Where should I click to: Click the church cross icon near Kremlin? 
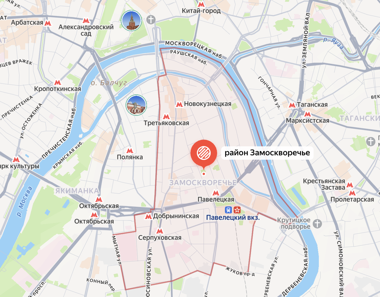point(151,20)
